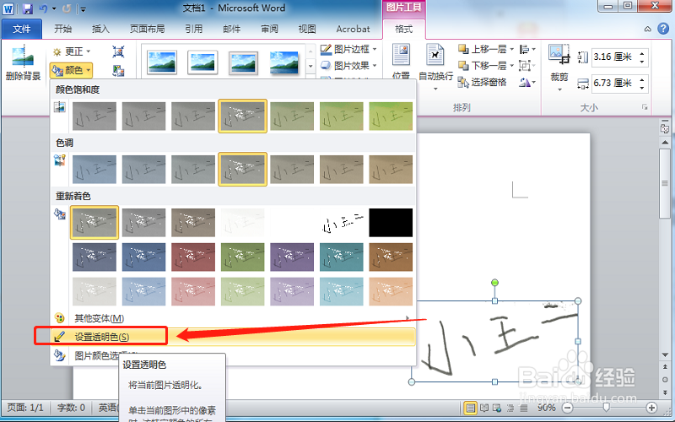Open the 图片效果 picture effects dropdown
Screen dimensions: 675x422
pos(348,66)
